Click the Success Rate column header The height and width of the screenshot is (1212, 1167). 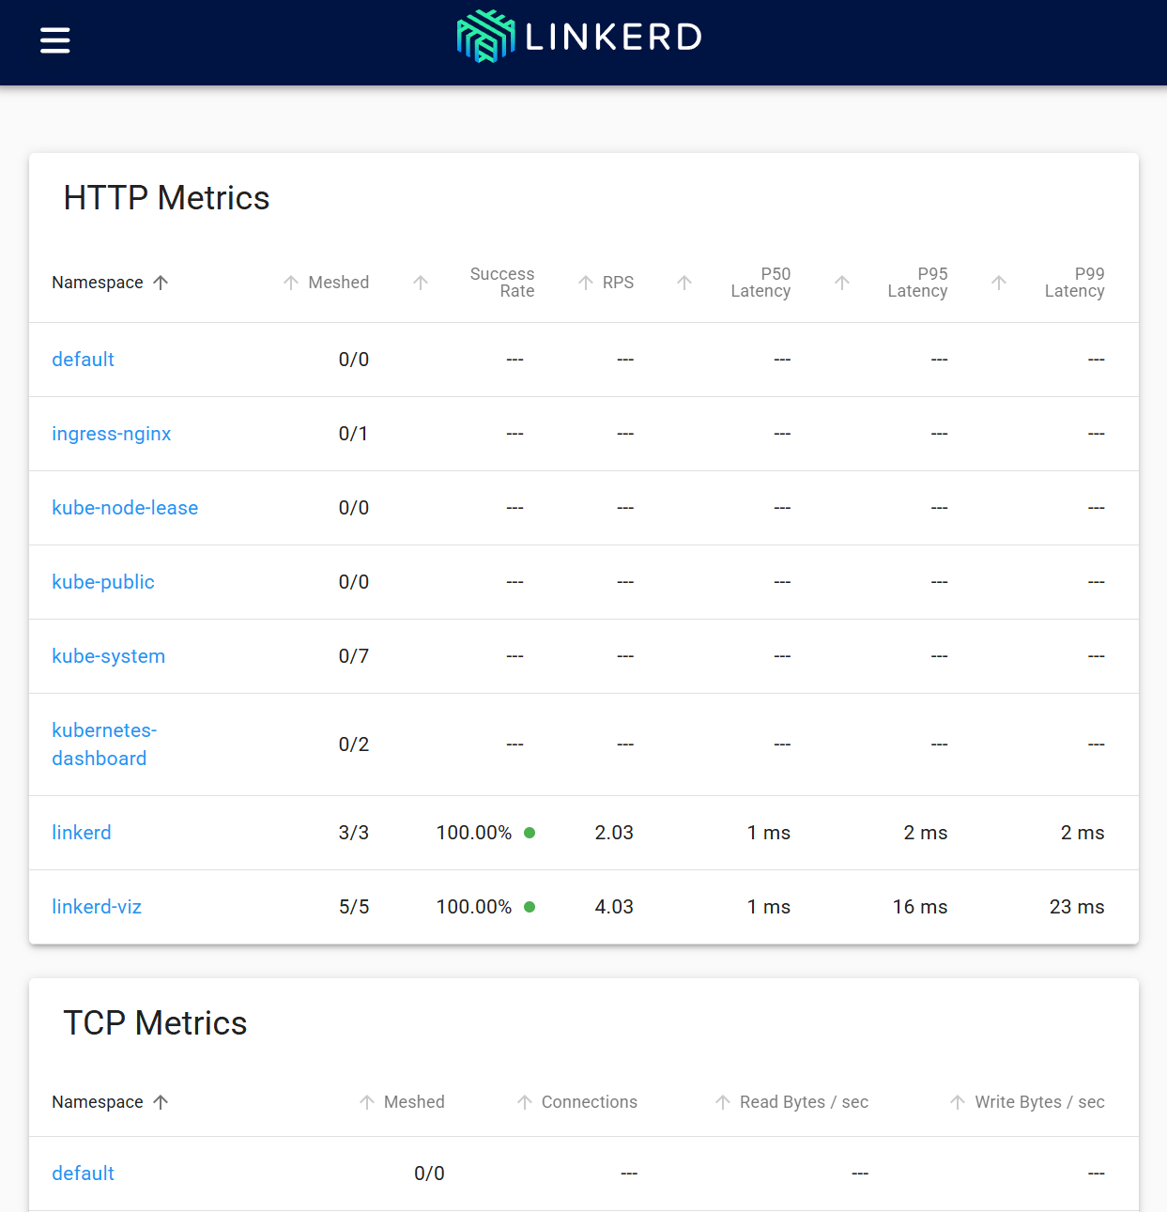tap(502, 283)
